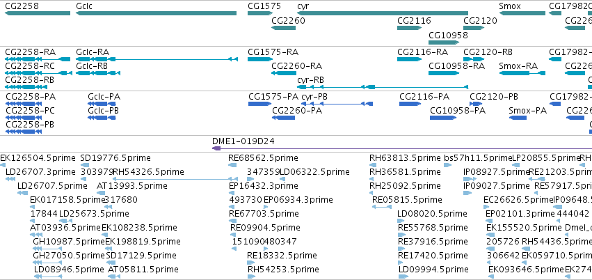Image resolution: width=592 pixels, height=280 pixels.
Task: Select the Smox gene arrow
Action: tap(522, 13)
